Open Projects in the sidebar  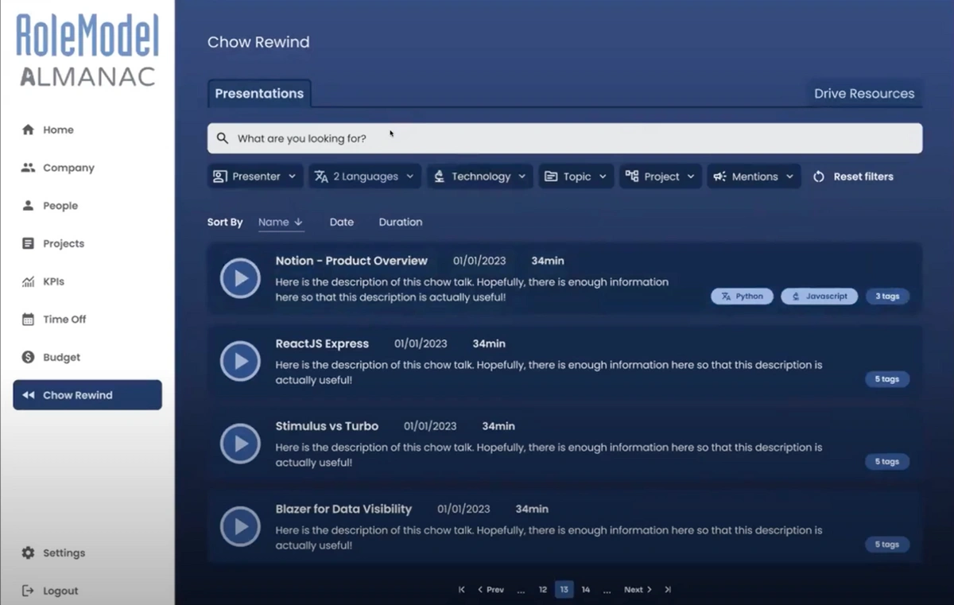click(87, 243)
